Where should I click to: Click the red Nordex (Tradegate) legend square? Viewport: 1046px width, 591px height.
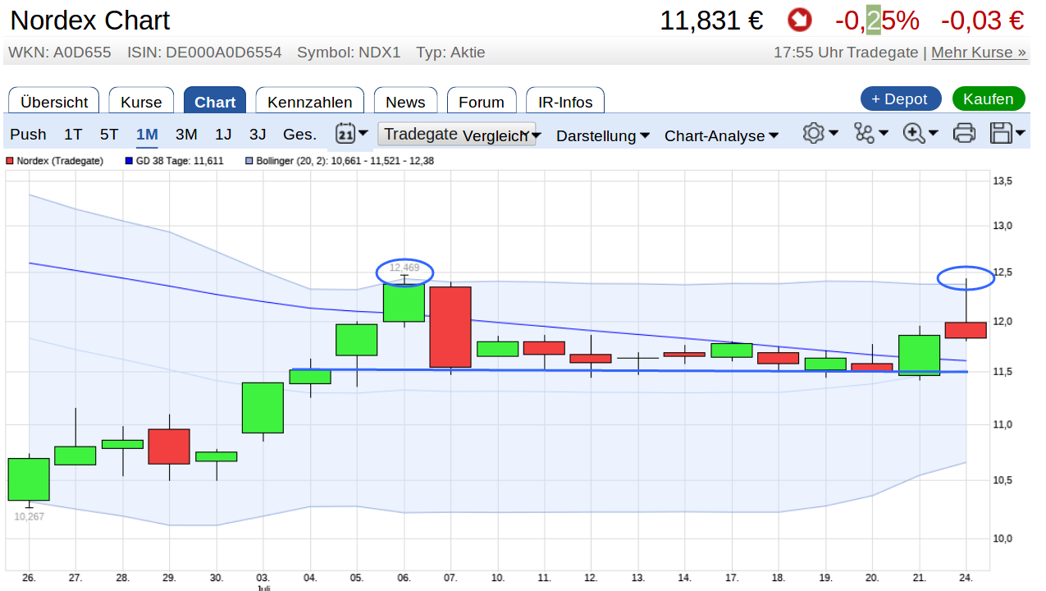click(11, 161)
